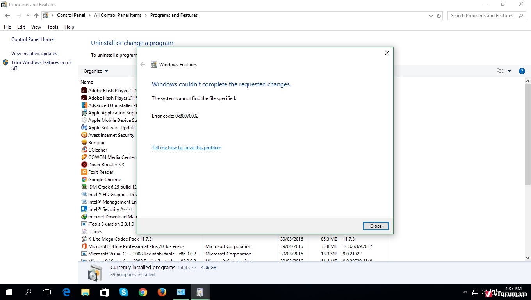Click the Apple Mobile Device Support icon
Viewport: 531px width, 300px height.
tap(84, 120)
